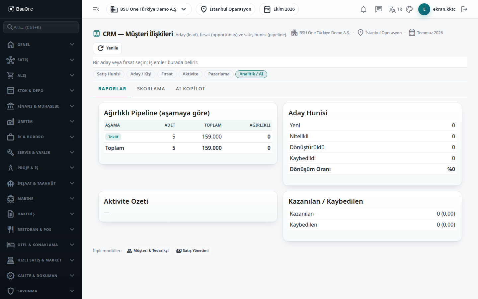Expand the Servis & Varlık section chevron
Screen dimensions: 478x299
(x=72, y=152)
